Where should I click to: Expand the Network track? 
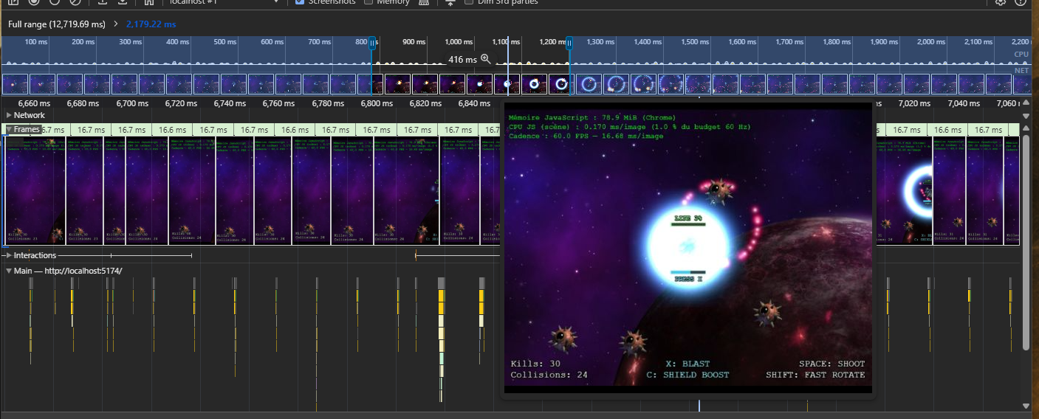(x=9, y=115)
